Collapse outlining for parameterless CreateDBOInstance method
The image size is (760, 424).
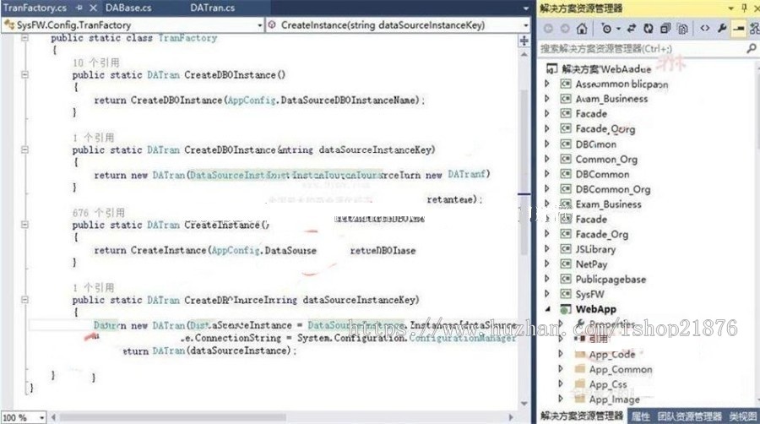[24, 74]
